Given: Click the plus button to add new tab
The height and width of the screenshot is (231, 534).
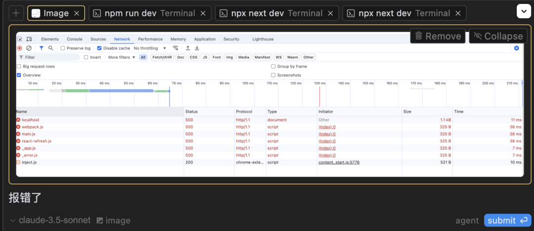Looking at the screenshot, I should point(16,13).
